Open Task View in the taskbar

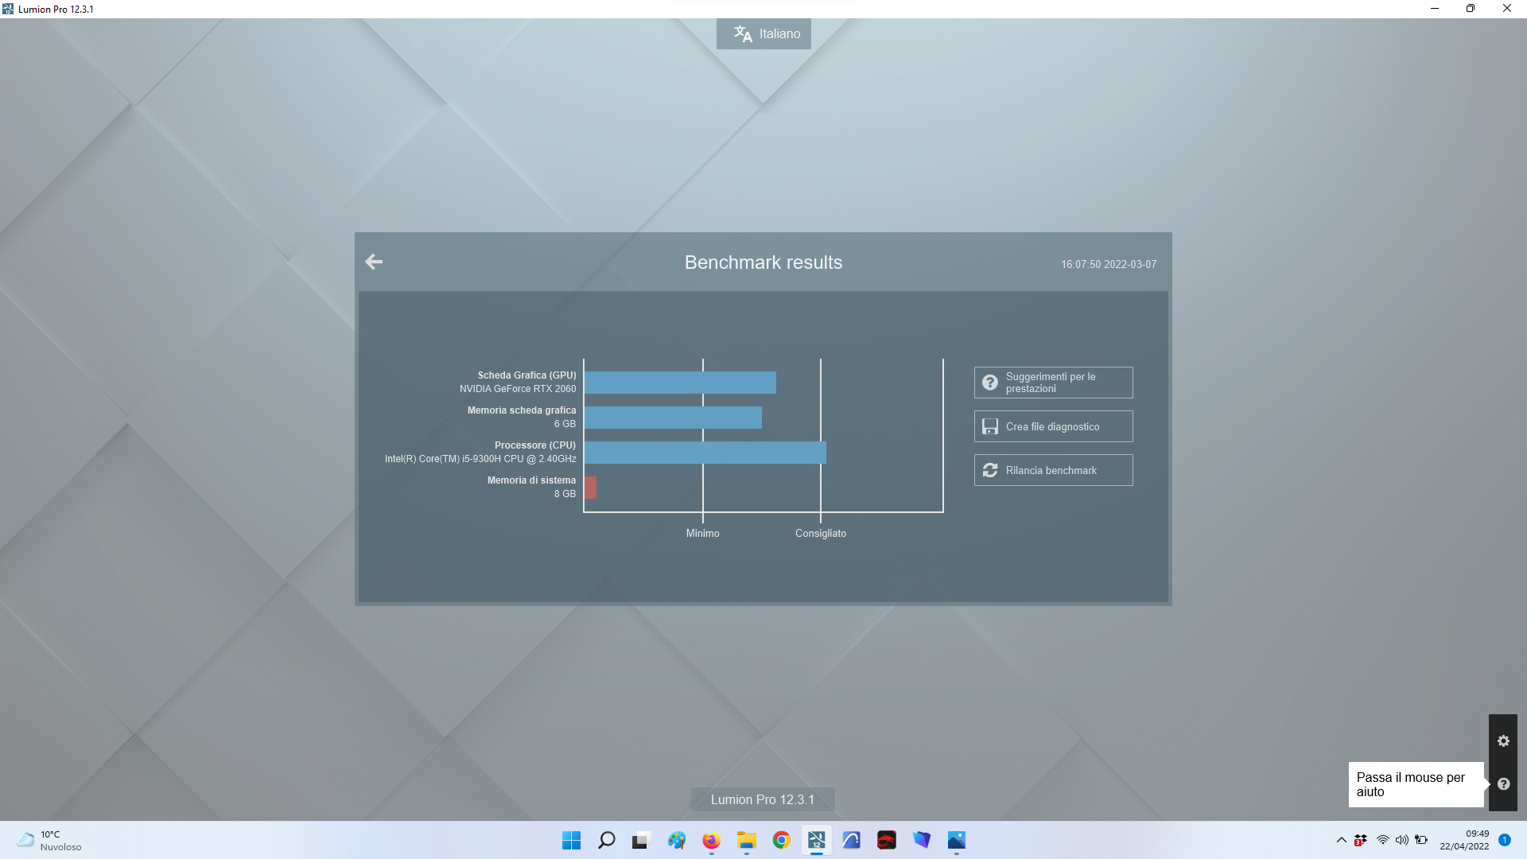(x=641, y=841)
